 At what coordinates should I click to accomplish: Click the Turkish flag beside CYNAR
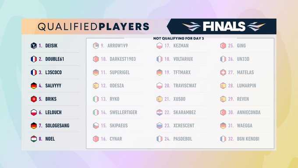pos(96,139)
